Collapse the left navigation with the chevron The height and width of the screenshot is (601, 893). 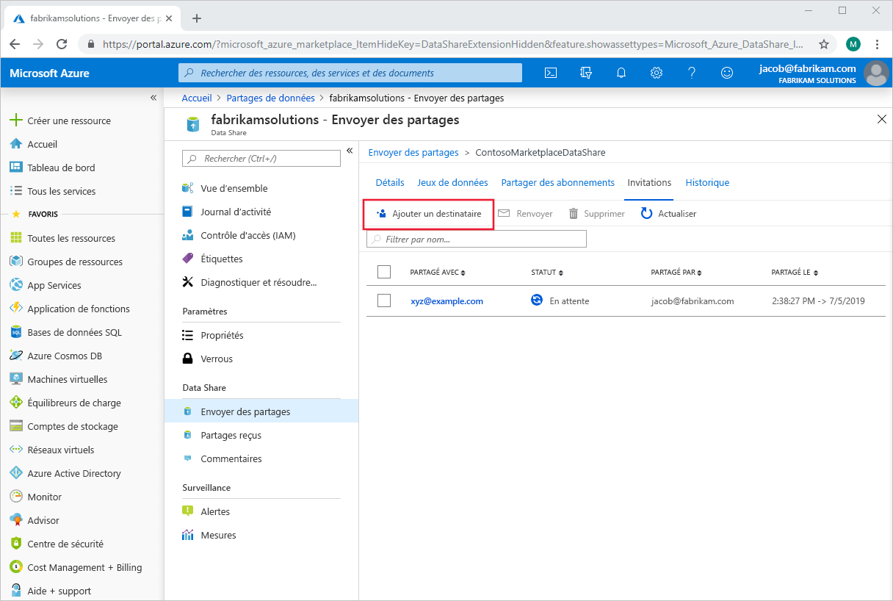point(153,97)
